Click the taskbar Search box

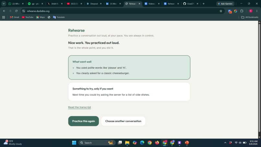[97, 143]
